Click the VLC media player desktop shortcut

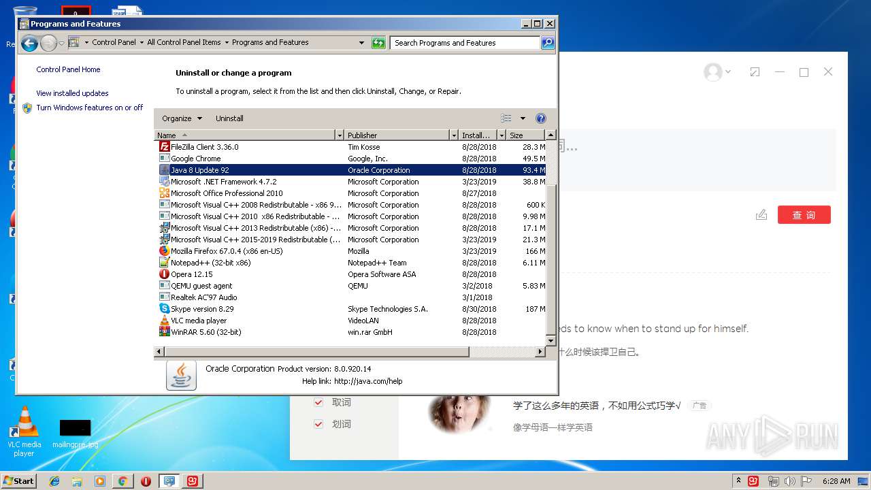tap(24, 431)
